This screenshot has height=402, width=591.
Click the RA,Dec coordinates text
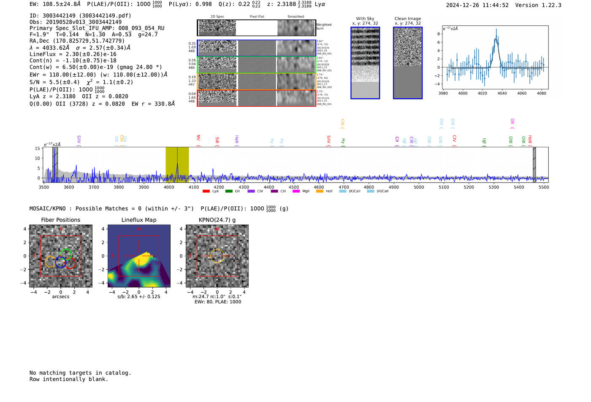(x=77, y=41)
